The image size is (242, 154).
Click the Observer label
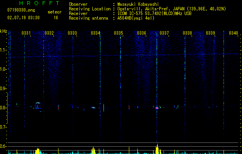[78, 4]
